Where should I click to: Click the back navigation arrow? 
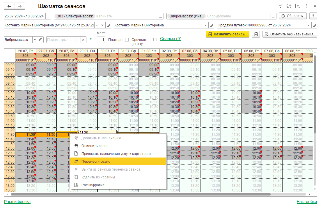pos(9,6)
